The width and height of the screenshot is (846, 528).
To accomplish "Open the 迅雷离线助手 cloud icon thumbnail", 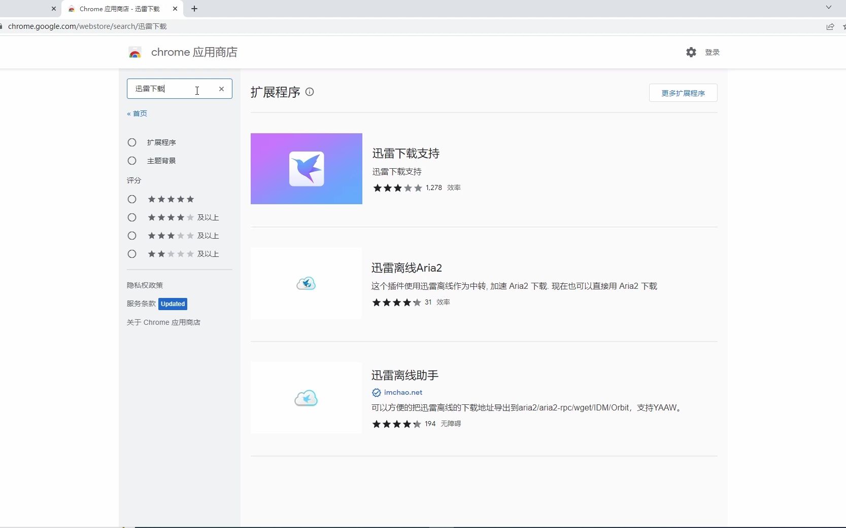I will click(307, 398).
